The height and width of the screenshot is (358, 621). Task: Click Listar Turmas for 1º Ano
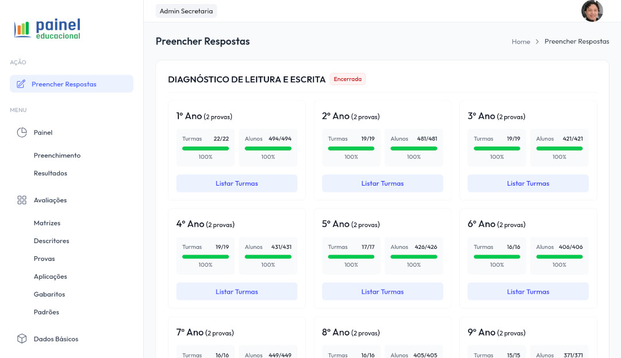point(236,183)
